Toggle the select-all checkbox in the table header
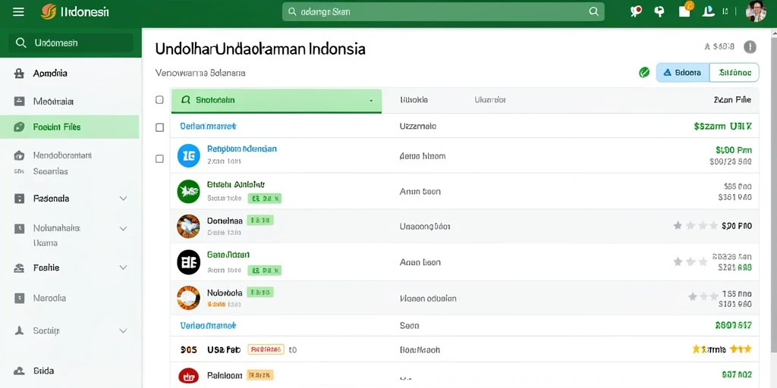The height and width of the screenshot is (388, 777). (x=159, y=100)
